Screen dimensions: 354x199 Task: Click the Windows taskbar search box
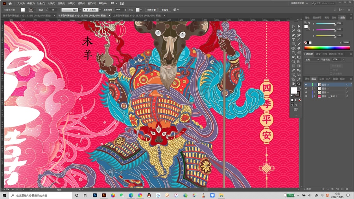(x=41, y=195)
